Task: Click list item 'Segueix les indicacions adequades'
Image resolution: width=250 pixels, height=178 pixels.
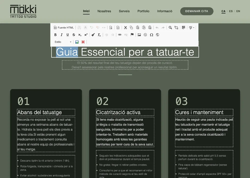Action: click(x=124, y=157)
